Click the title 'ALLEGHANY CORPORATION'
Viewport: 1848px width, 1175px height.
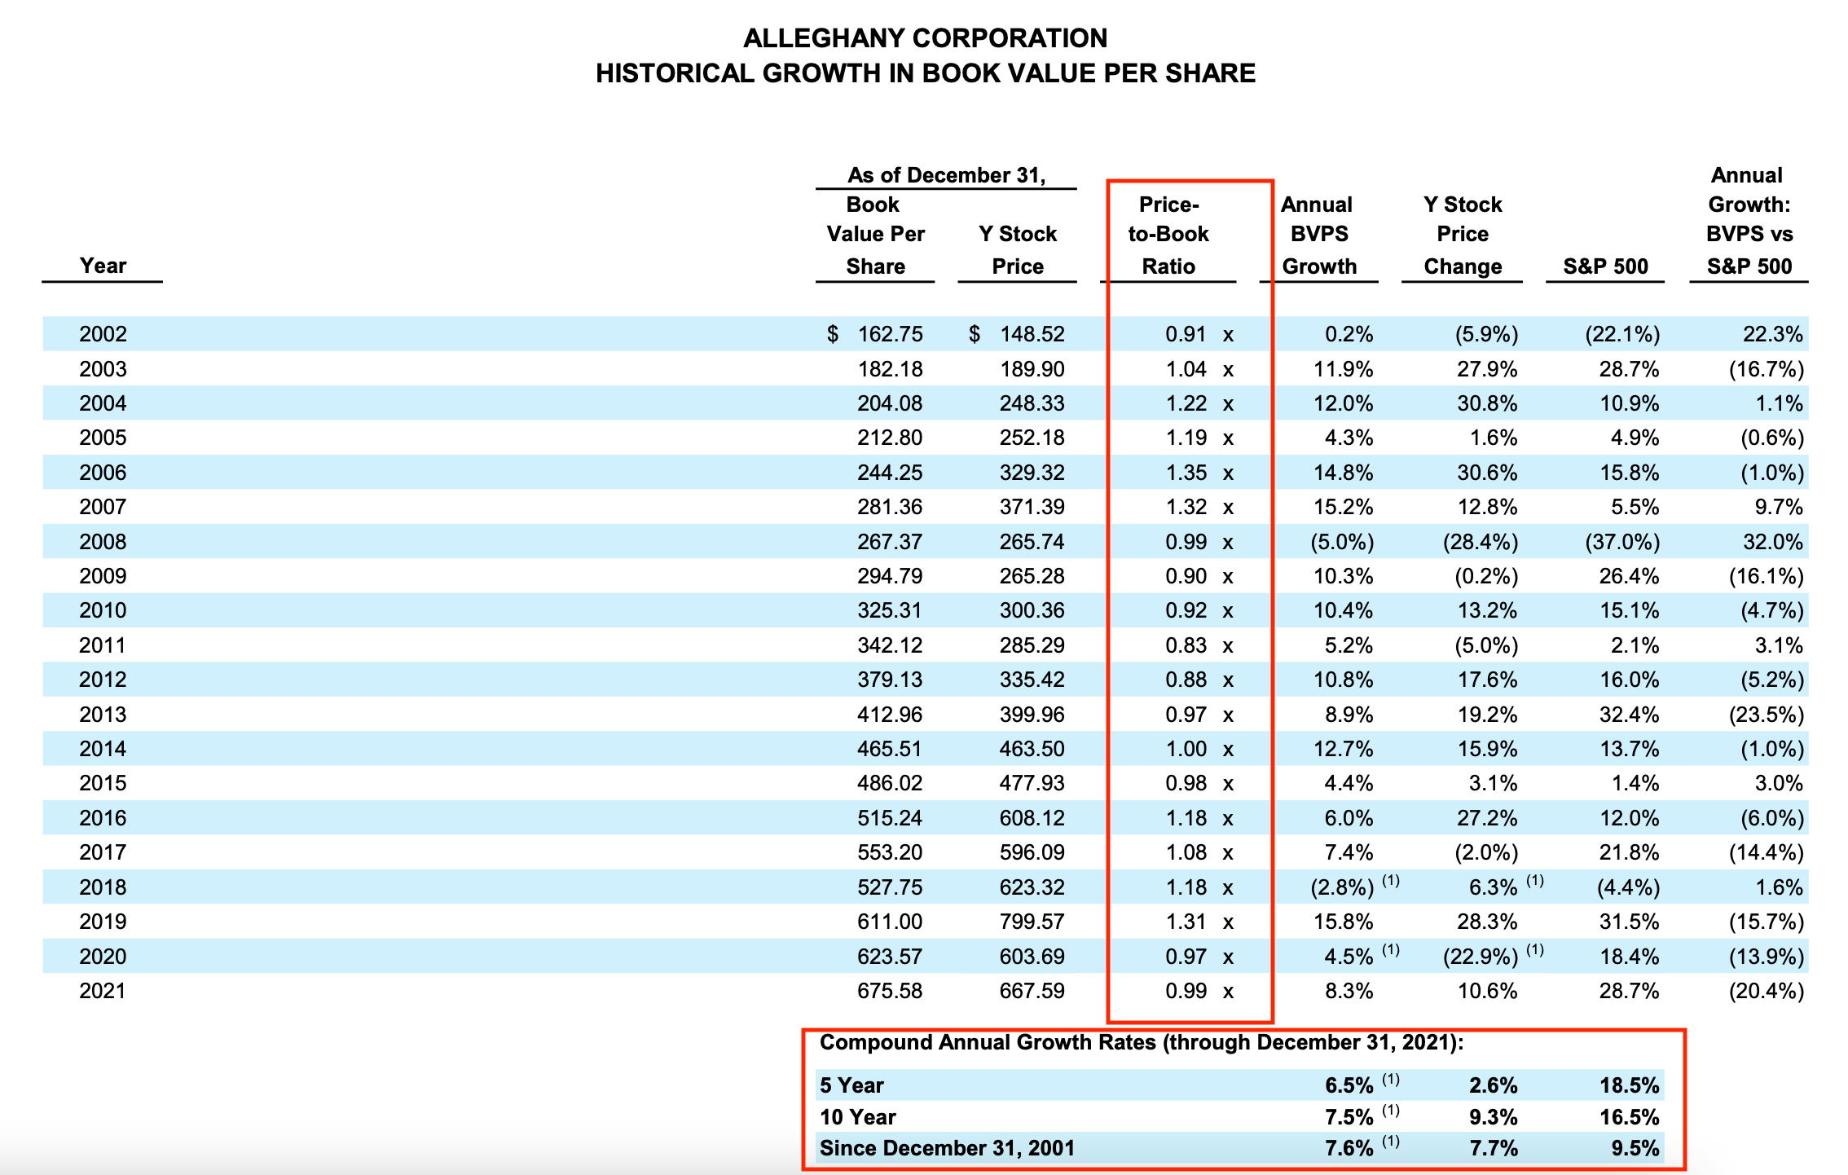tap(925, 38)
